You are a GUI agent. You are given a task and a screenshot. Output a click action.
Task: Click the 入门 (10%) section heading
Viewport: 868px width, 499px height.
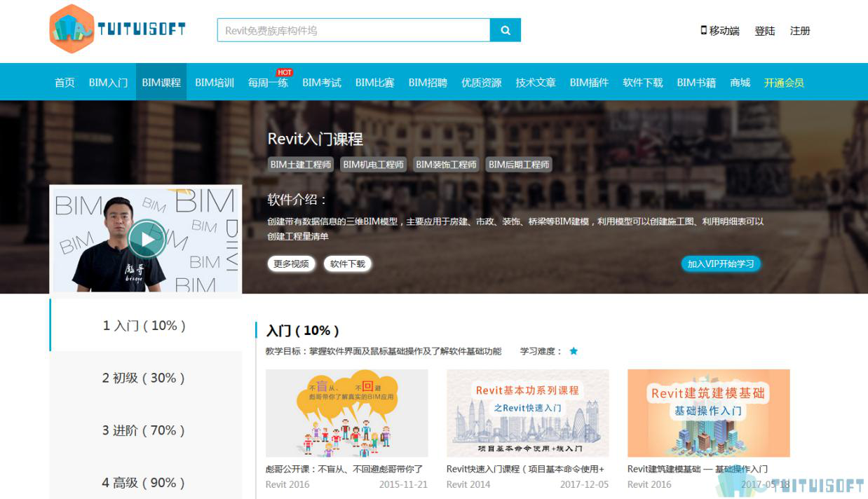pyautogui.click(x=303, y=330)
